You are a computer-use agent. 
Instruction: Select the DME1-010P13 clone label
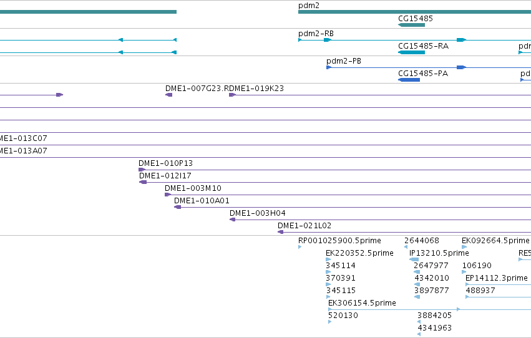[165, 163]
